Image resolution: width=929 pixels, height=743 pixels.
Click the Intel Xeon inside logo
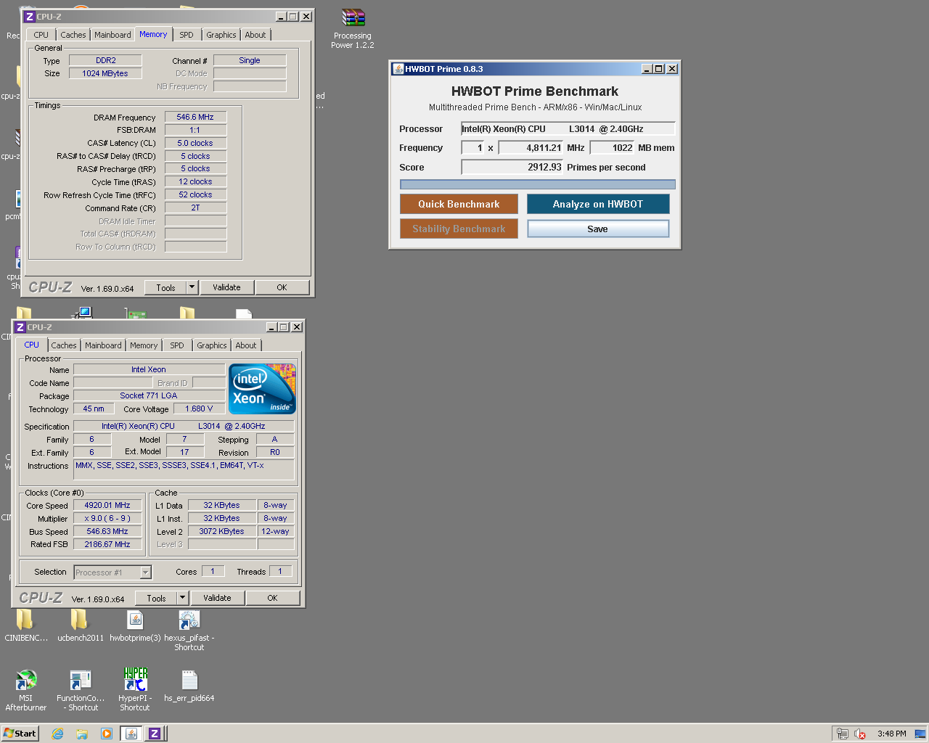click(x=262, y=389)
